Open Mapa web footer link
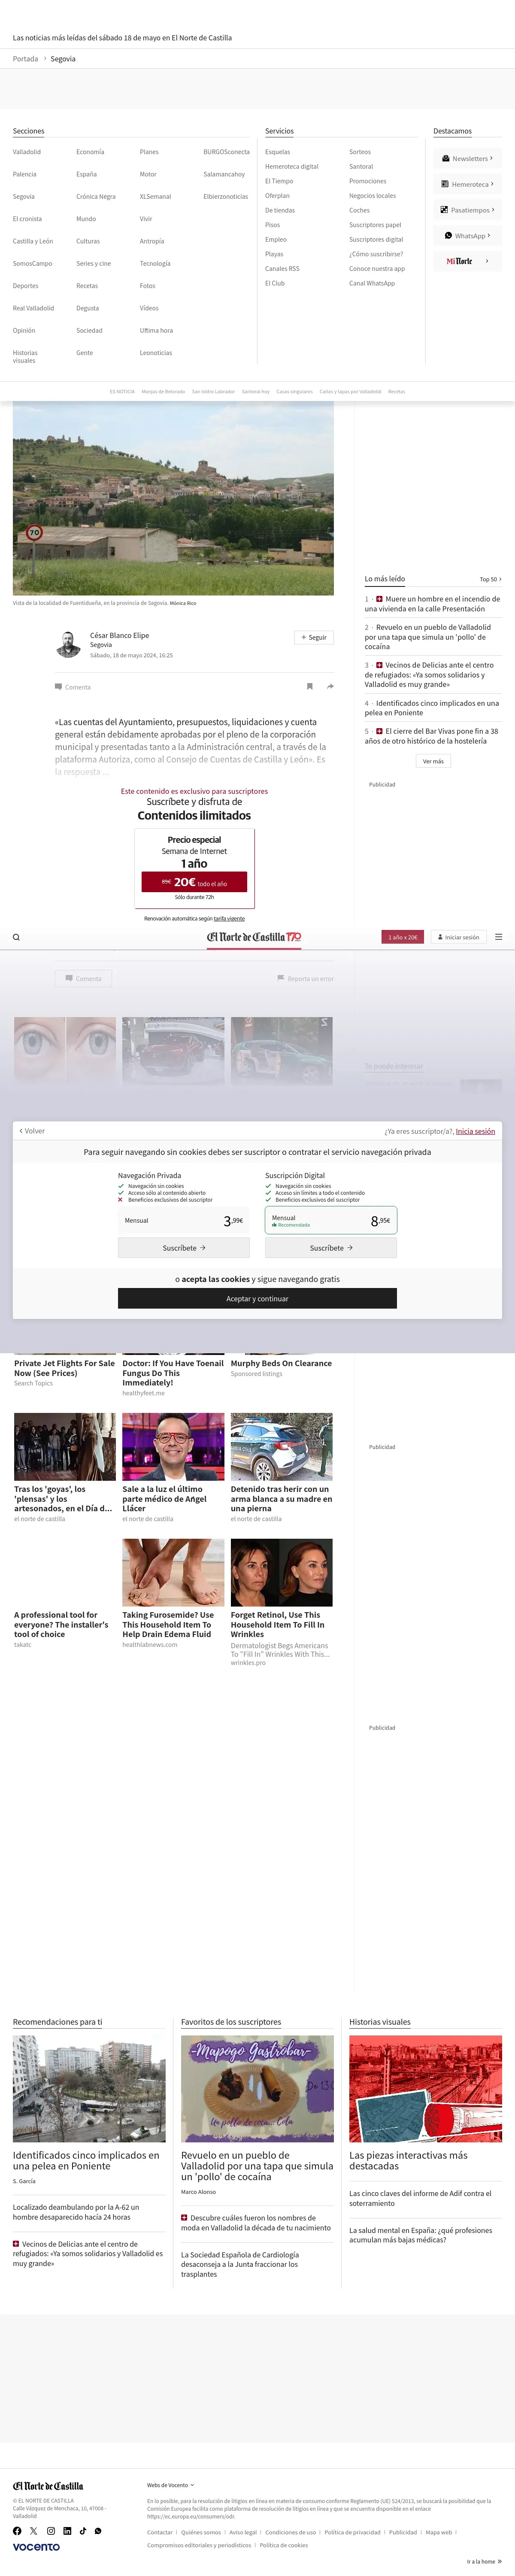This screenshot has height=2576, width=515. [439, 2532]
